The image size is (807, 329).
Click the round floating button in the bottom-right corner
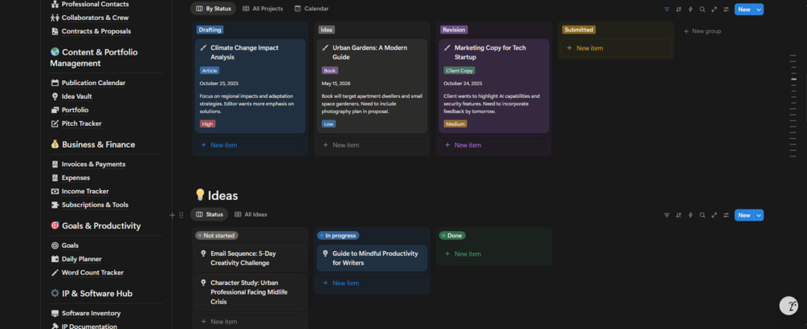(789, 306)
